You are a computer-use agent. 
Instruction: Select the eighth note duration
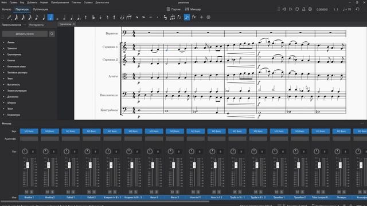[37, 17]
